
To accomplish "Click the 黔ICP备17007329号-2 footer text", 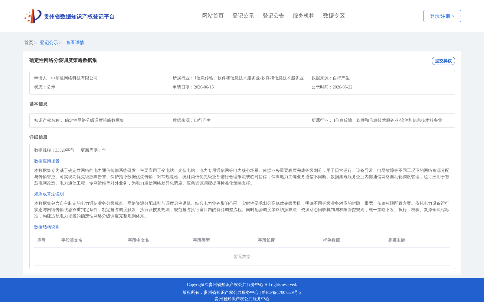I will coord(282,292).
